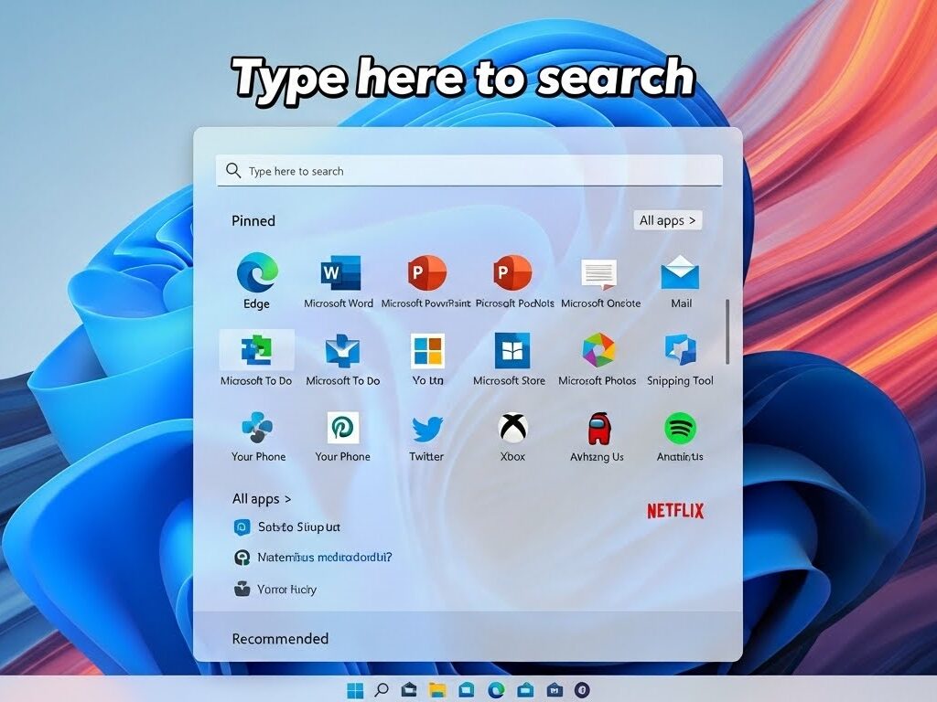The height and width of the screenshot is (702, 937).
Task: Click the taskbar search magnifier icon
Action: pos(382,690)
